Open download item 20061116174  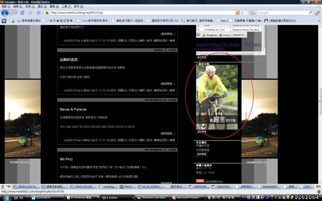point(25,186)
